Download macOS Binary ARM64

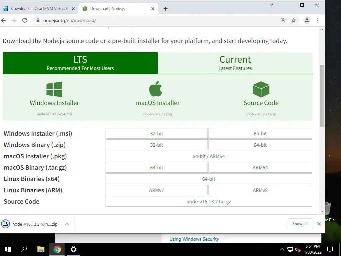pyautogui.click(x=260, y=167)
